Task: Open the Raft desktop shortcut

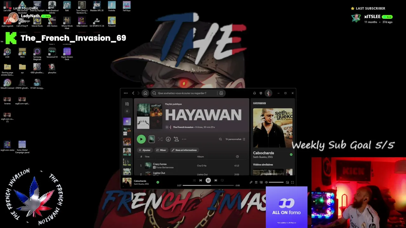Action: [67, 7]
